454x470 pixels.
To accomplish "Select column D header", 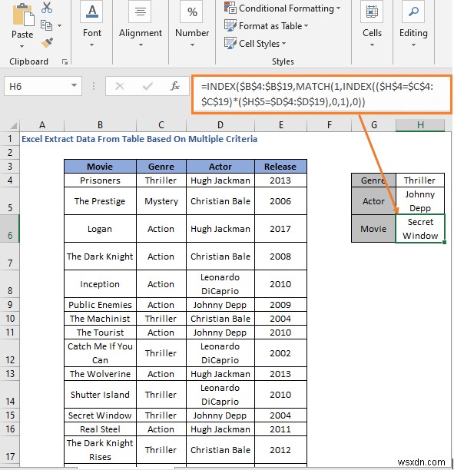I will tap(220, 125).
